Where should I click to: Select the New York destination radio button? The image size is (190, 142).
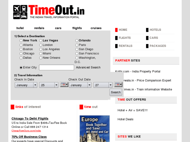[21, 41]
